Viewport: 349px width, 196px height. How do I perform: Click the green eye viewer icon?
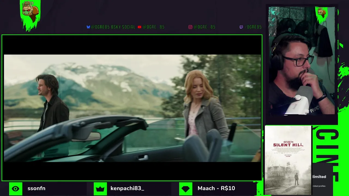coord(16,188)
